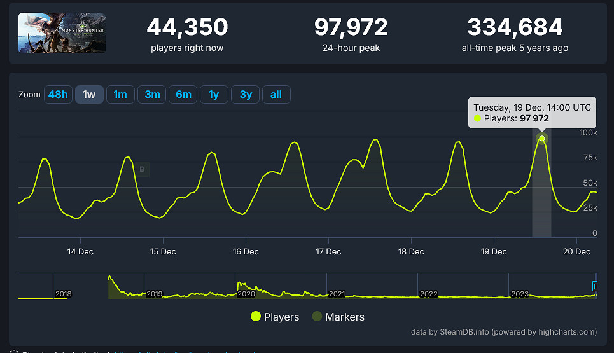
Task: Click the 2020 spike in the navigator timeline
Action: (239, 284)
